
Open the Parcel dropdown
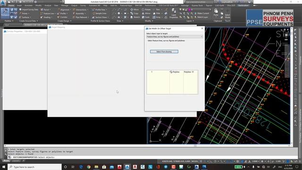click(x=46, y=9)
